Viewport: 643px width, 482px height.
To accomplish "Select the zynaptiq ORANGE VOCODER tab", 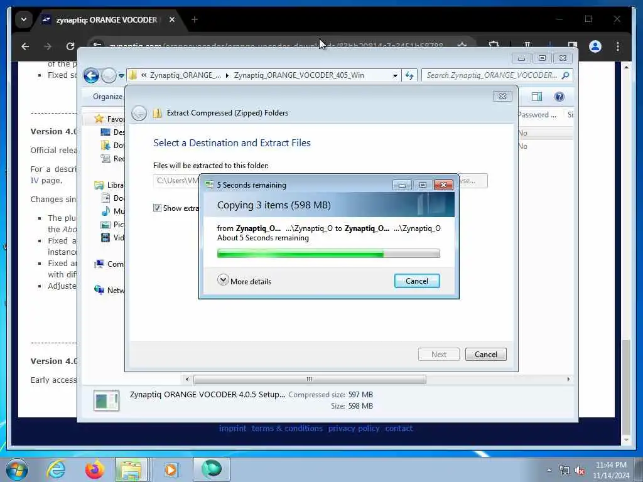I will [x=107, y=19].
